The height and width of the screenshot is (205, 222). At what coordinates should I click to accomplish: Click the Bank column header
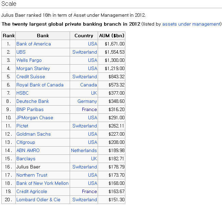[x=43, y=36]
